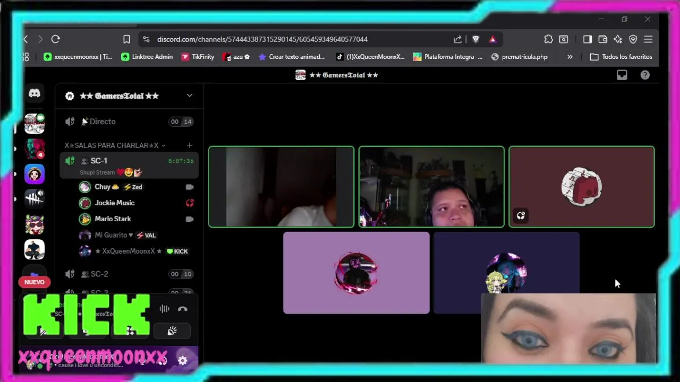Open the TikFinity bookmark
Viewport: 680px width, 382px height.
click(x=198, y=57)
